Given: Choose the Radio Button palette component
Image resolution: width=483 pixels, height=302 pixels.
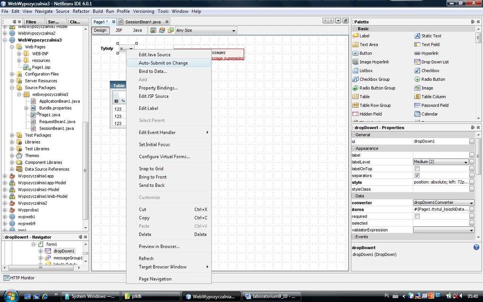Looking at the screenshot, I should pos(429,79).
